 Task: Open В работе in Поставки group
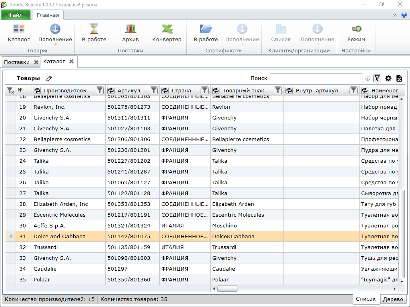(x=94, y=33)
